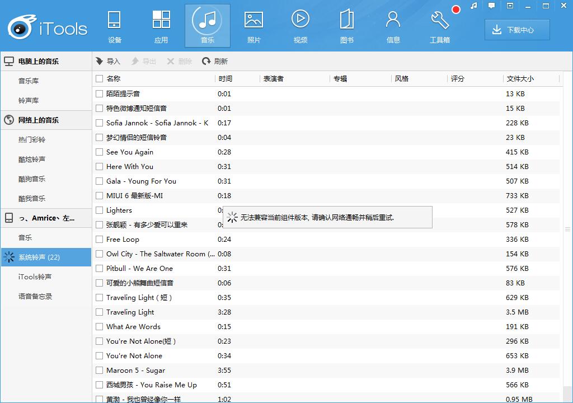This screenshot has width=573, height=403.
Task: Select 电脑上的音乐 sidebar header
Action: [46, 62]
